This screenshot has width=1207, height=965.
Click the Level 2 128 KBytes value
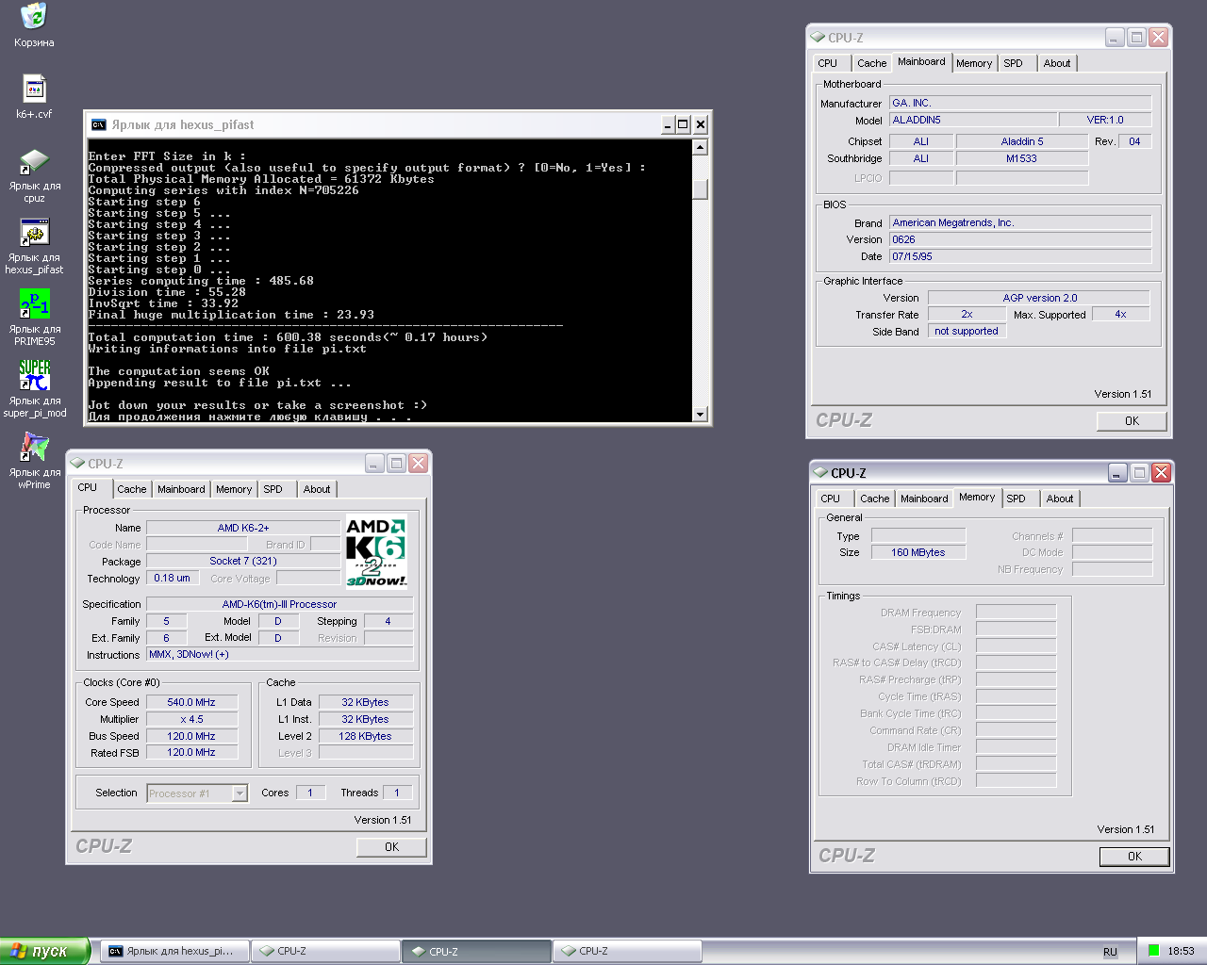pyautogui.click(x=366, y=736)
